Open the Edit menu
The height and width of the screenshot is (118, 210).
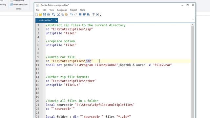45,10
